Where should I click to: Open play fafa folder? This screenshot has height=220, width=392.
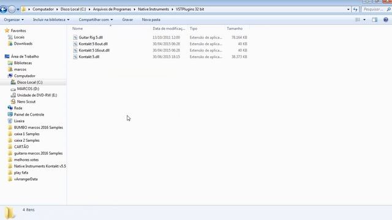click(21, 172)
